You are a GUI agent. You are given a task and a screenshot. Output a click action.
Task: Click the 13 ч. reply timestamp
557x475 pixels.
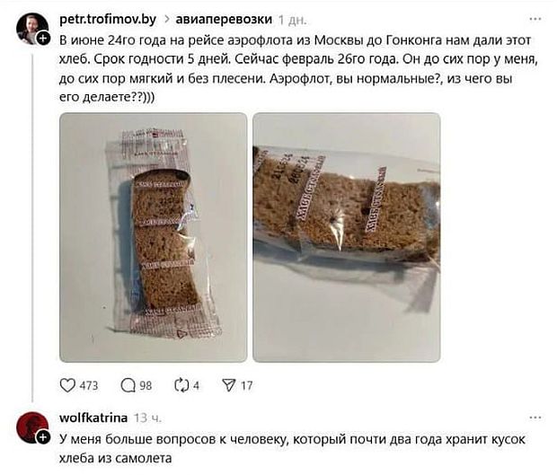[147, 418]
